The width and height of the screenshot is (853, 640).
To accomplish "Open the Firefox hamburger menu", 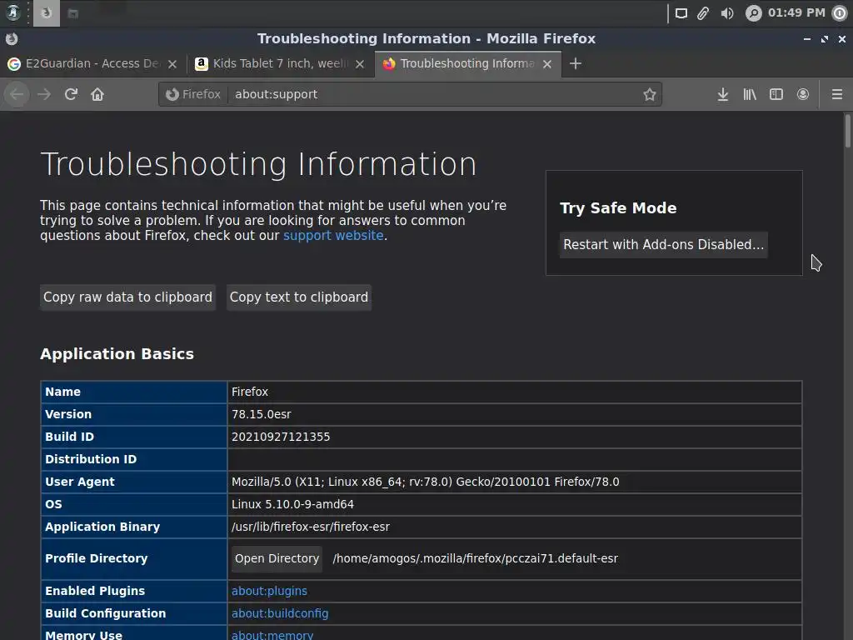I will coord(837,94).
